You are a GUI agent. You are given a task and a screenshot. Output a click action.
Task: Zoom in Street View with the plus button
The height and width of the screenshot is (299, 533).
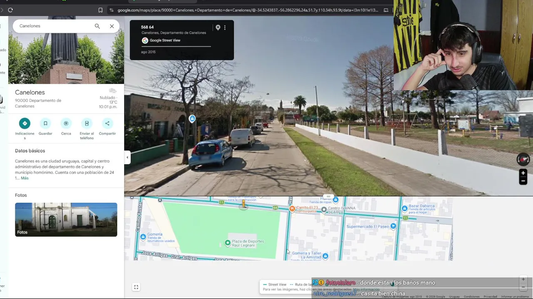point(523,173)
